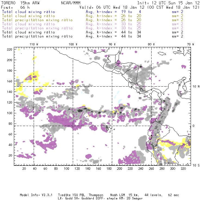Click the 'Init: 12 UTC Sun 15 Jan 12' text
Viewport: 201px width, 201px height.
(168, 3)
